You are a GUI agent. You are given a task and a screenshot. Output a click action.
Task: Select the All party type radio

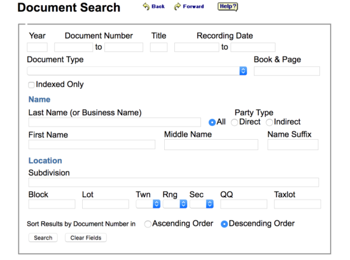[x=212, y=122]
